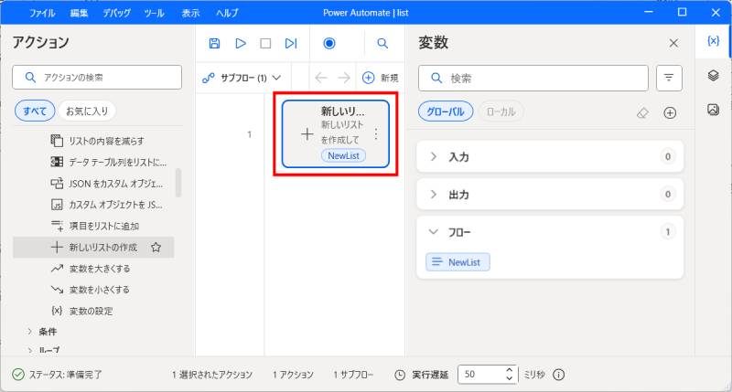Open the サブフロー (1) dropdown
732x392 pixels.
click(242, 78)
